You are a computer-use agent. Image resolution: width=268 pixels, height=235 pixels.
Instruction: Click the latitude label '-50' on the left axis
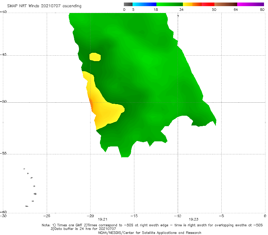click(x=3, y=101)
